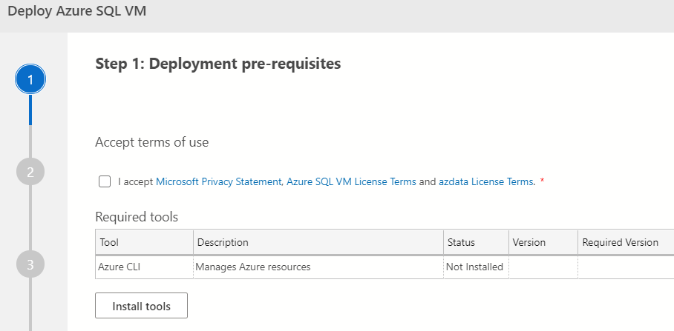674x331 pixels.
Task: Click the 'Manages Azure resources' description cell
Action: (x=252, y=267)
